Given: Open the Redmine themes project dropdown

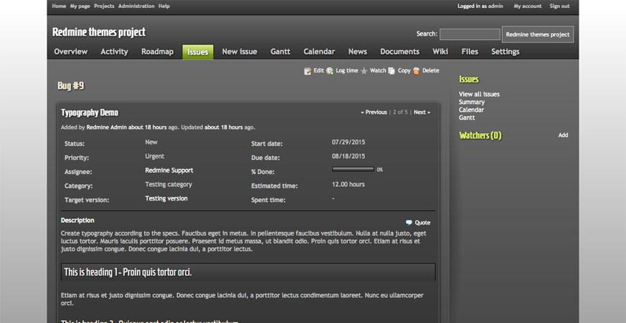Looking at the screenshot, I should point(537,34).
